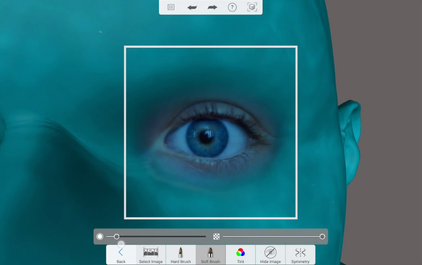Redo with the right arrow
Screen dimensions: 422x265
tap(212, 7)
